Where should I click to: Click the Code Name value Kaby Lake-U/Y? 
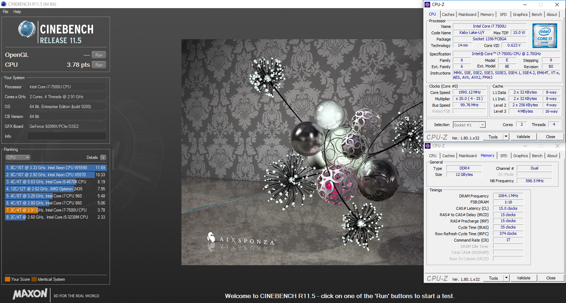point(472,32)
